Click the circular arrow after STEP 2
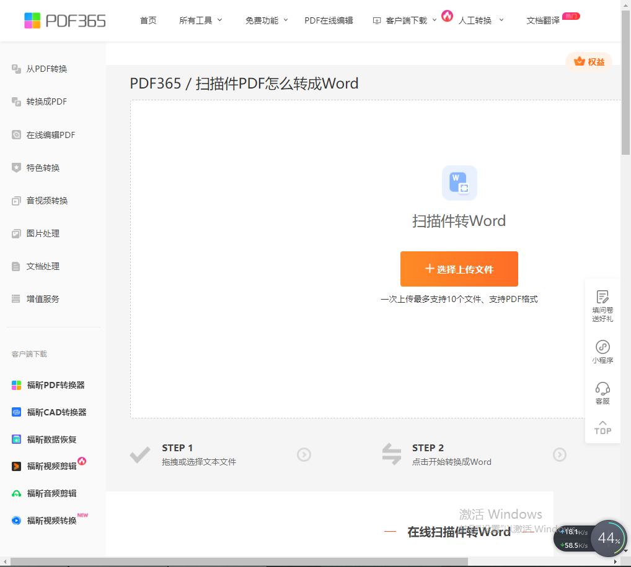Image resolution: width=631 pixels, height=567 pixels. click(559, 454)
